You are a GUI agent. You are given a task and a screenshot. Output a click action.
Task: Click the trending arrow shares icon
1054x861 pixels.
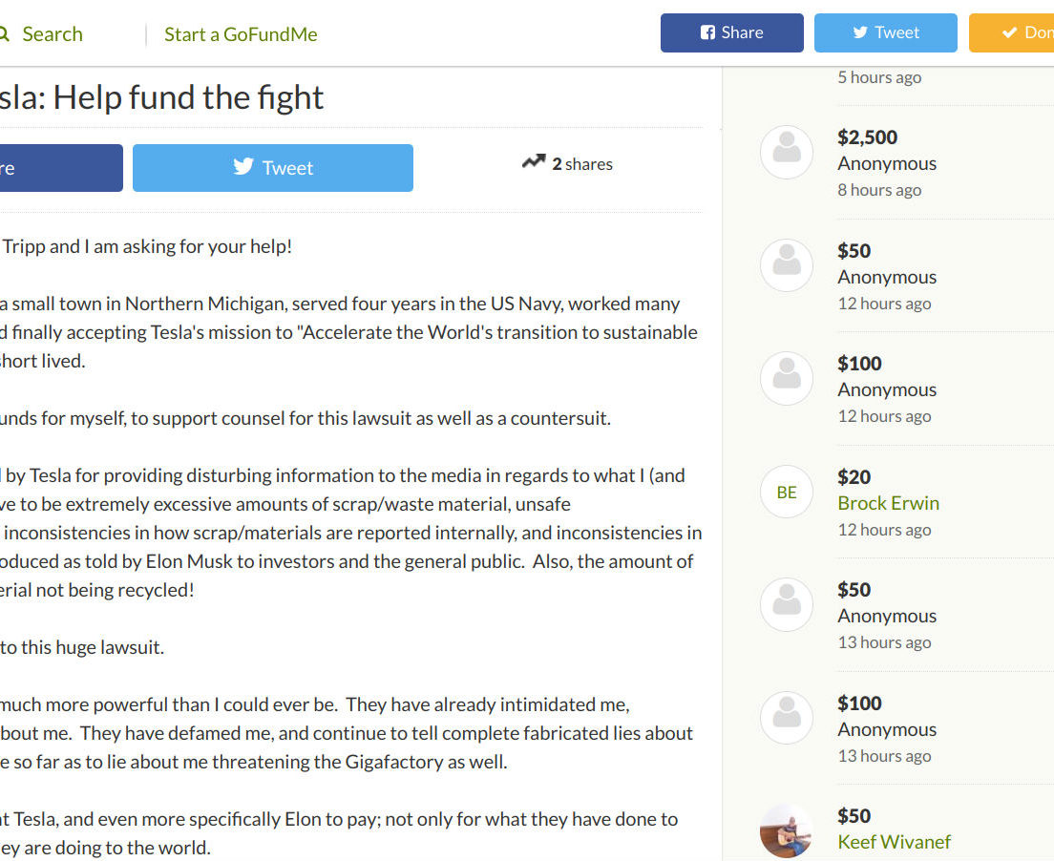pos(534,162)
